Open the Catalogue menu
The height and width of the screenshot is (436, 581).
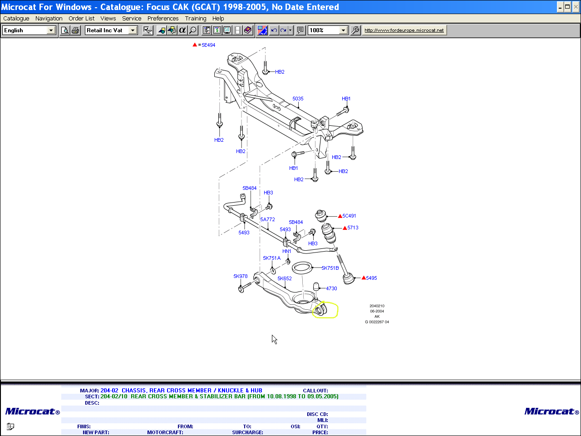(x=16, y=19)
